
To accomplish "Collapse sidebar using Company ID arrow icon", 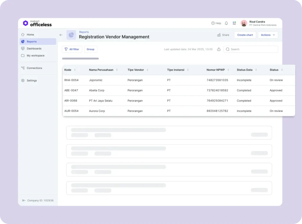I will click(x=24, y=200).
